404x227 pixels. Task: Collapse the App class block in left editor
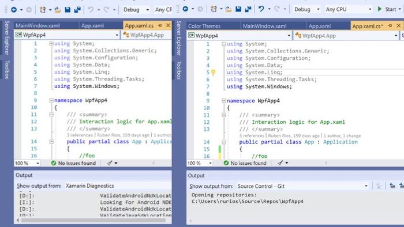pos(51,142)
